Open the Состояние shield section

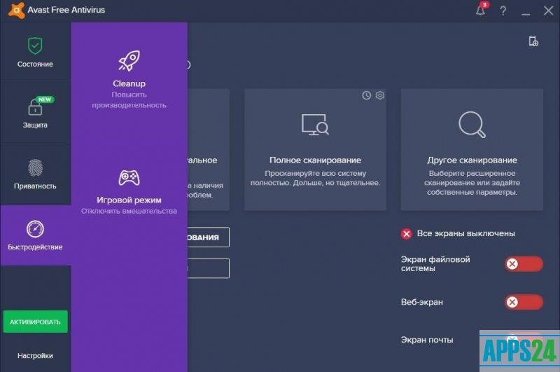point(35,53)
